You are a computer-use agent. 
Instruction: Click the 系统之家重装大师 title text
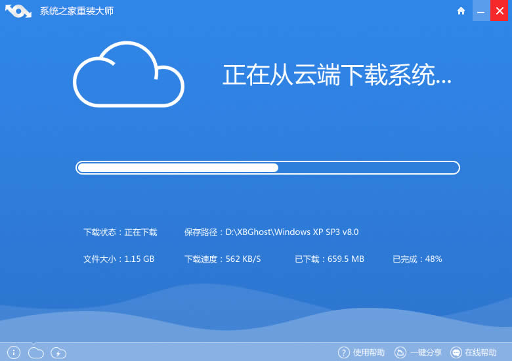click(77, 11)
